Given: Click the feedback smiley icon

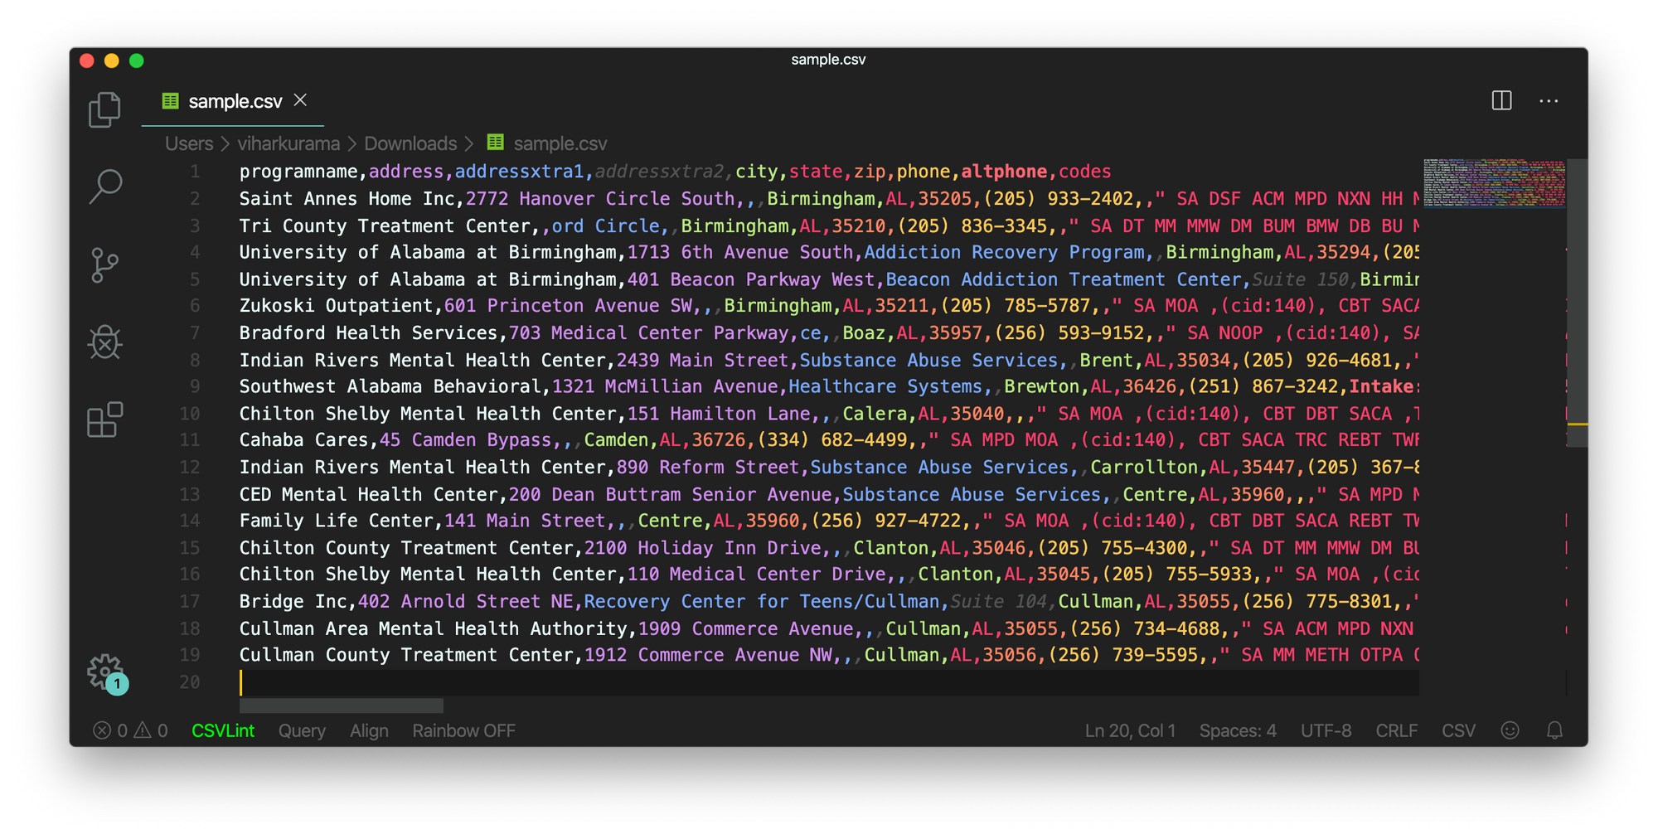Looking at the screenshot, I should (1510, 730).
